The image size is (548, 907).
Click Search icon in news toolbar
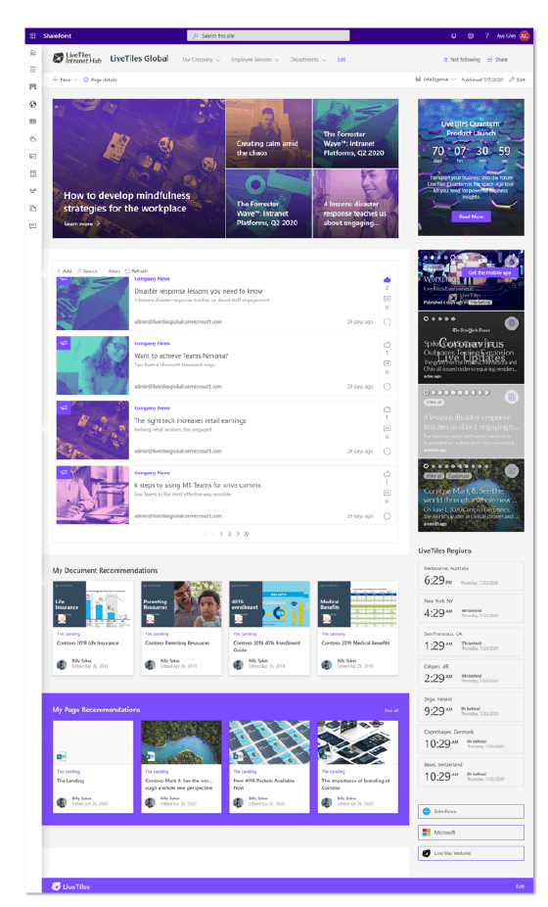click(x=78, y=271)
